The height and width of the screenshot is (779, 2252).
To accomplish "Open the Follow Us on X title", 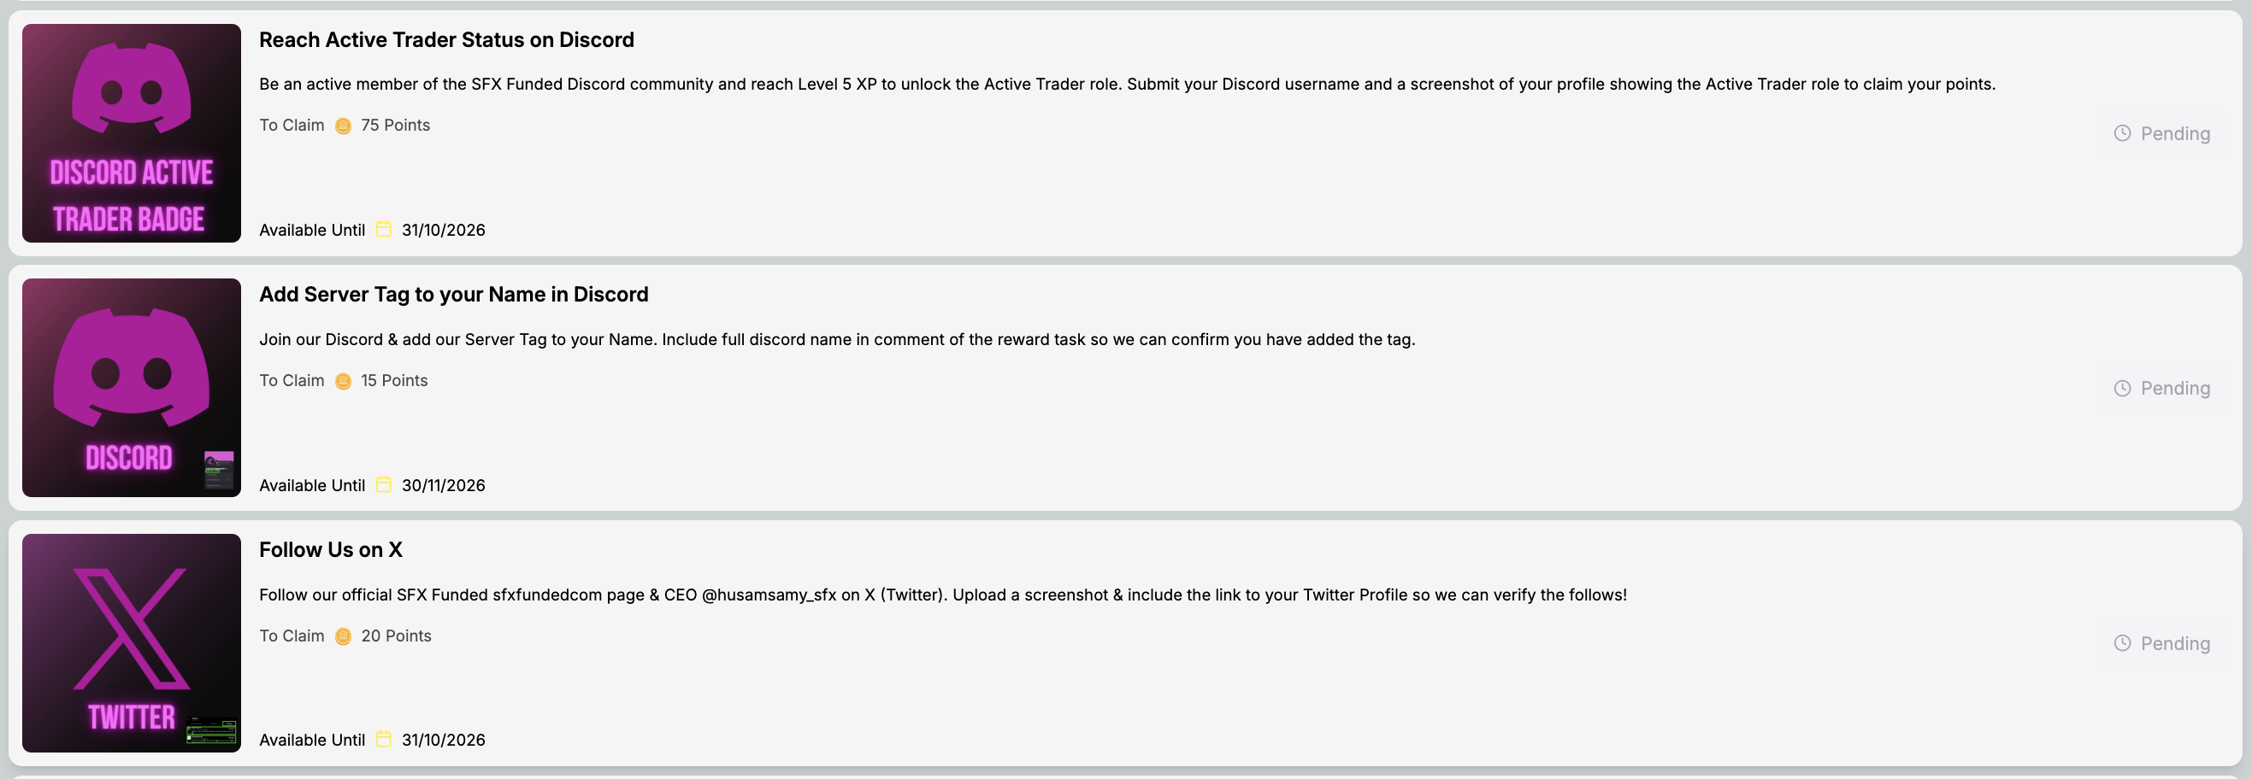I will point(331,550).
